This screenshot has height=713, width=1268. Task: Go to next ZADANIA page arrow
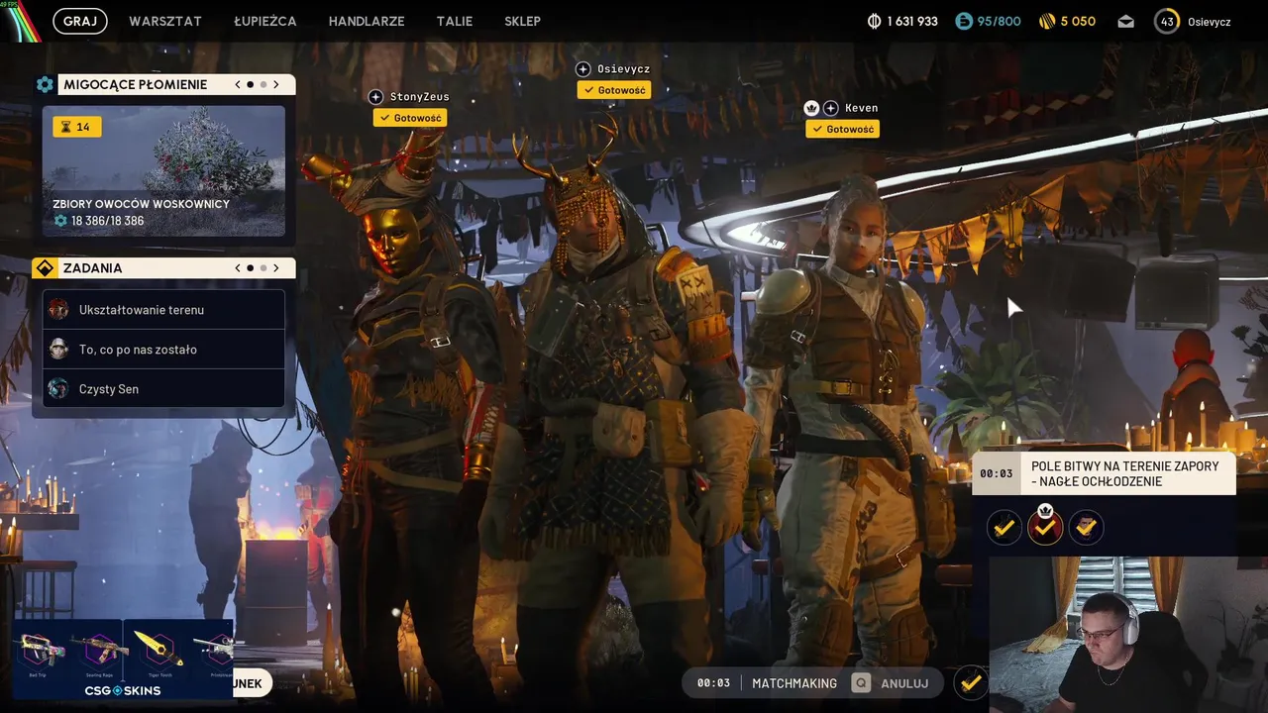[276, 267]
